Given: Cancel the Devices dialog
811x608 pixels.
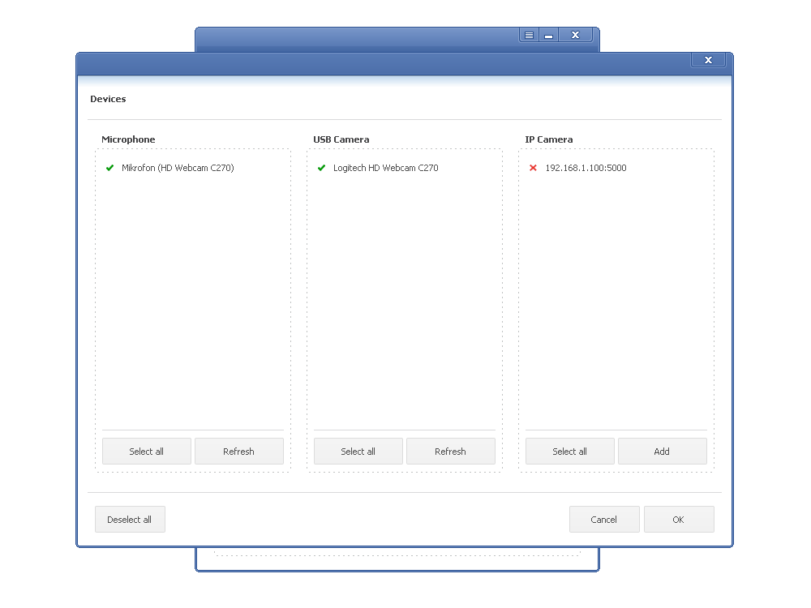Looking at the screenshot, I should [x=604, y=520].
